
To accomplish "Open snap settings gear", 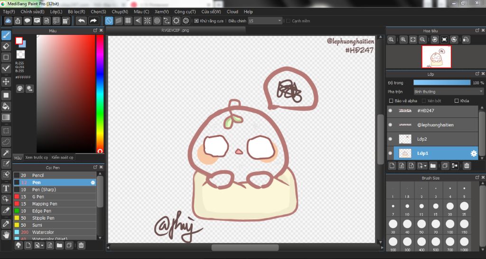I will tap(186, 21).
